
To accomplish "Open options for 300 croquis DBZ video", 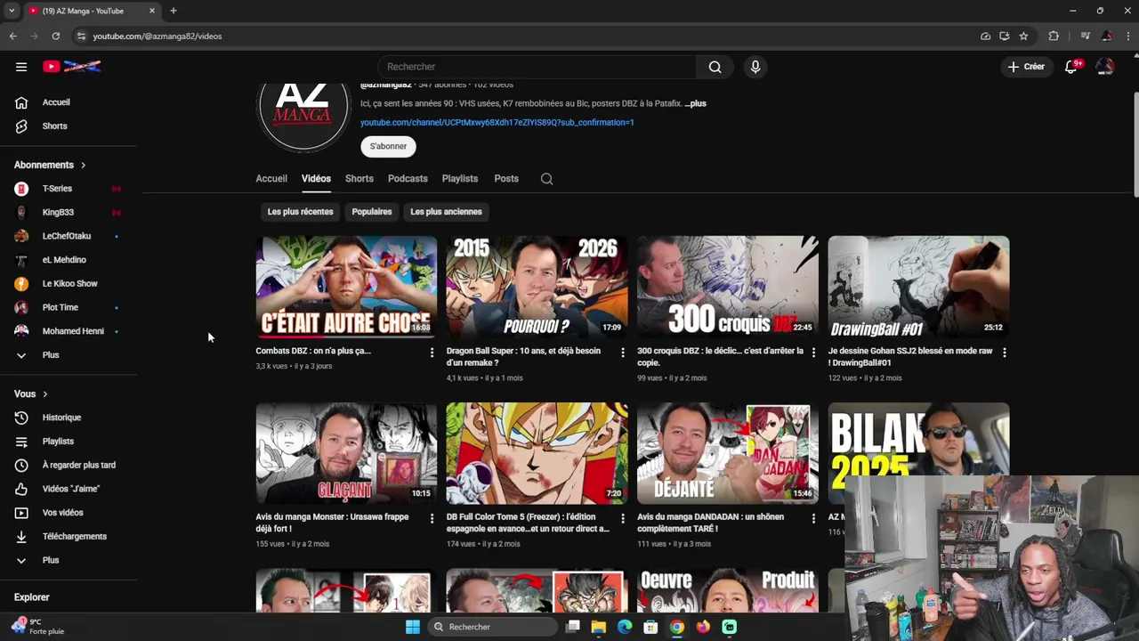I will tap(813, 353).
